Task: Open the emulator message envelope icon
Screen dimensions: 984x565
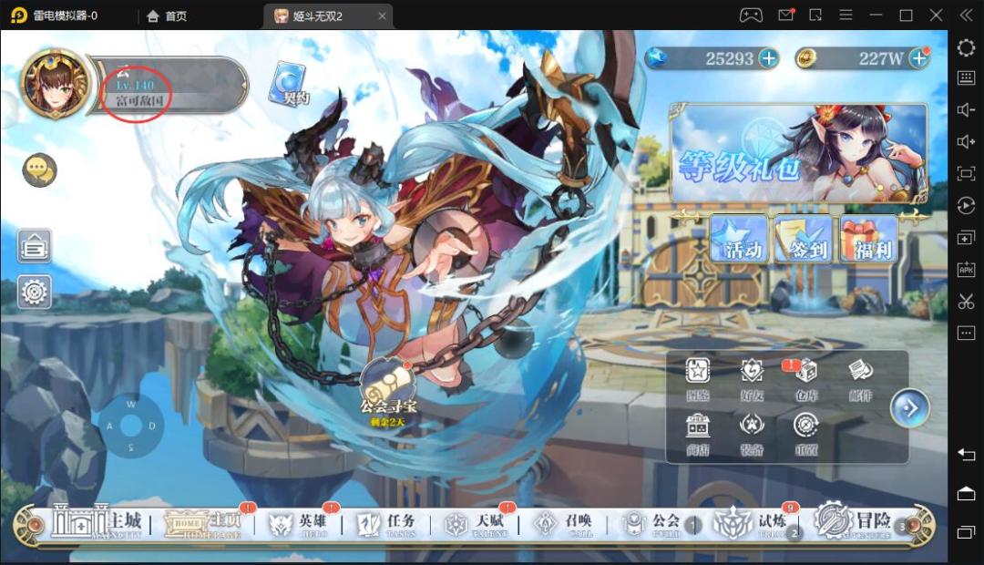Action: [785, 15]
